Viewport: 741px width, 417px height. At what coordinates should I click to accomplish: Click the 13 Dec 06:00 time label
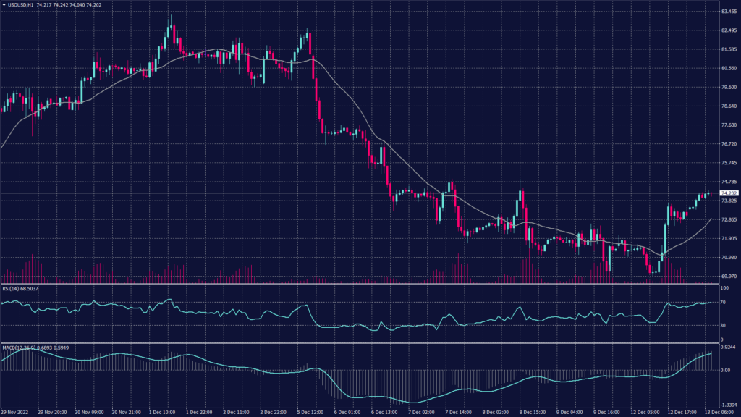(x=721, y=411)
